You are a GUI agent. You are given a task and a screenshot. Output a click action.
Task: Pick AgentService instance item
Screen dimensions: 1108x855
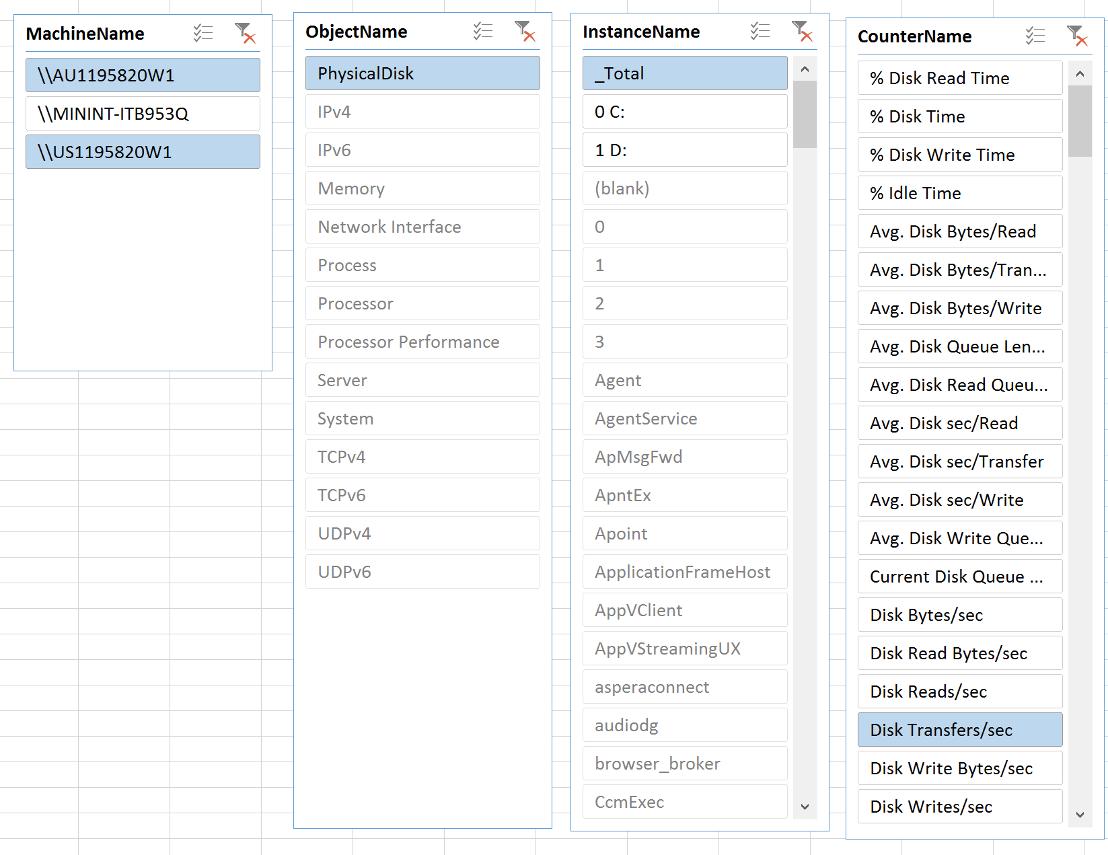tap(685, 418)
